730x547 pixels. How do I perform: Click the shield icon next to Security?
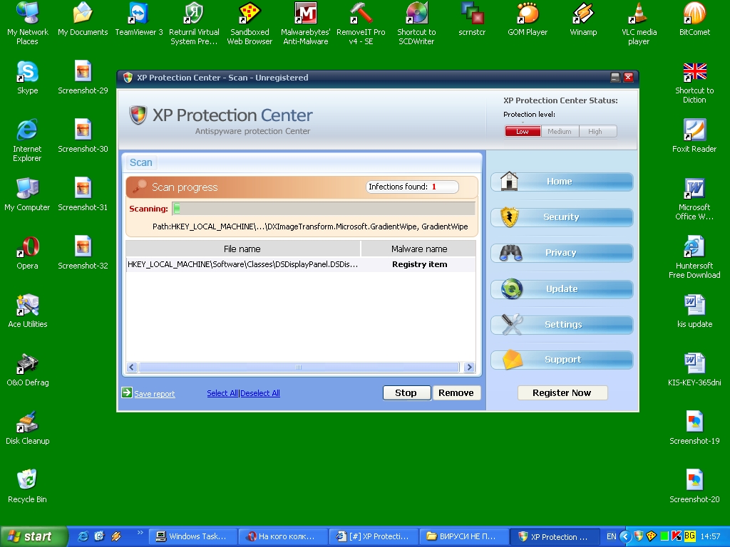[x=510, y=217]
